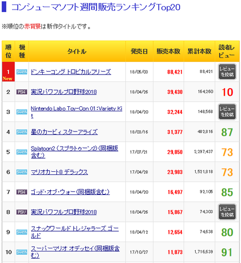This screenshot has width=241, height=263.
Task: Click the PSV platform icon in the rank 8 row
Action: pos(22,212)
